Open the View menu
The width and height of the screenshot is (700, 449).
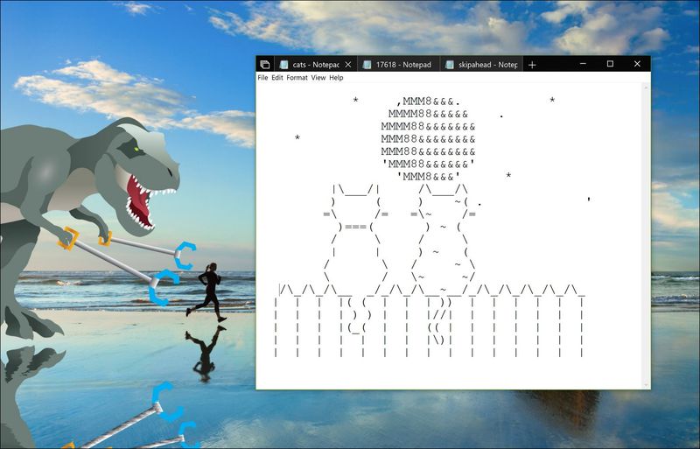pyautogui.click(x=318, y=78)
